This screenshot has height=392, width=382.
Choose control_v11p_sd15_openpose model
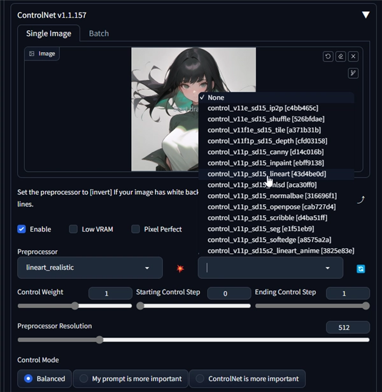(276, 207)
